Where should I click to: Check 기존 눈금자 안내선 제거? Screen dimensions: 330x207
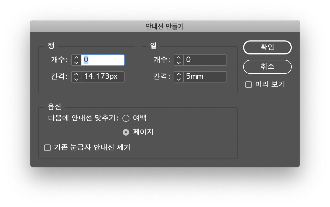click(47, 148)
